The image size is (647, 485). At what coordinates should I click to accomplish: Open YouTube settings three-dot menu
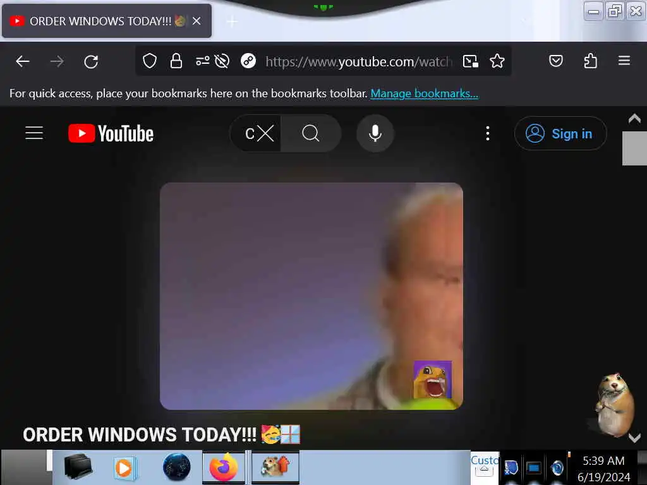tap(488, 133)
